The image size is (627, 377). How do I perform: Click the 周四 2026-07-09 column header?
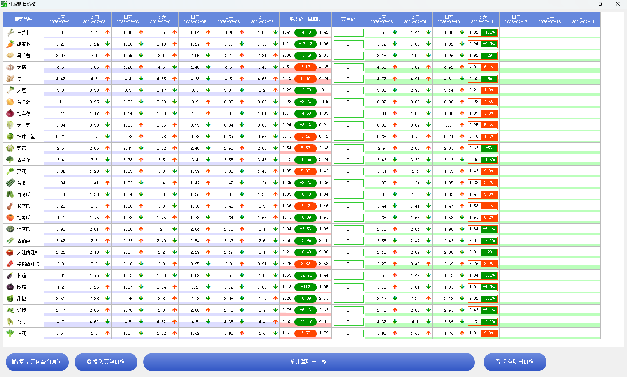point(415,19)
